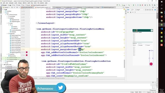Zoom in on layout preview
Image resolution: width=165 pixels, height=93 pixels.
pos(150,10)
